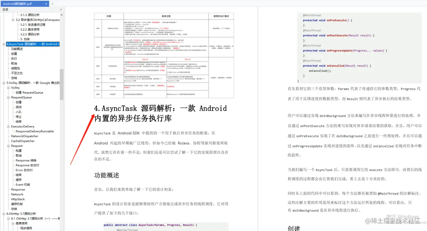
Task: Click the outline panel vertical scrollbar thumb
Action: 62,84
